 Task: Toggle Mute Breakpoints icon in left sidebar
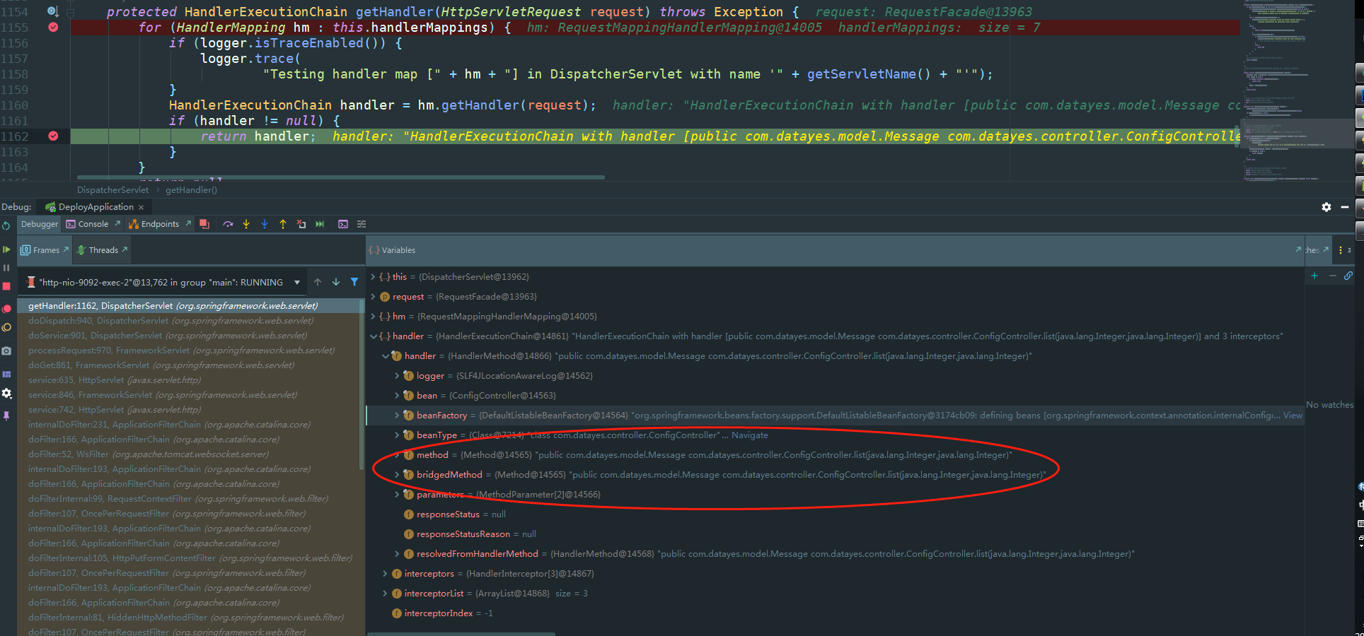pyautogui.click(x=6, y=328)
